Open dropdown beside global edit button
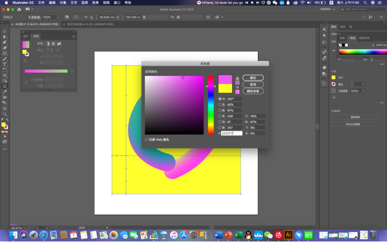Image resolution: width=387 pixels, height=242 pixels. pos(377,124)
